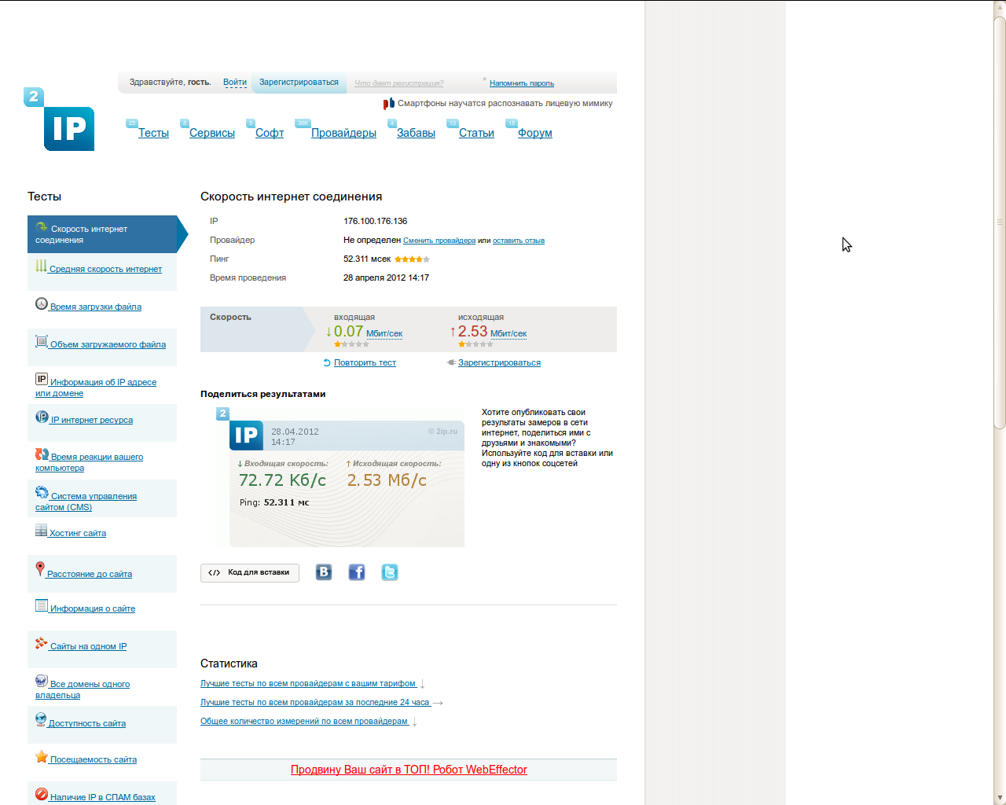1006x805 pixels.
Task: Expand Лучшие тесты по провайдерам с вашим тарифом
Action: click(x=308, y=684)
